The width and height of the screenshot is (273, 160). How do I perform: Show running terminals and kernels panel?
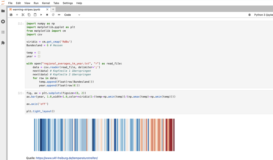pos(3,22)
